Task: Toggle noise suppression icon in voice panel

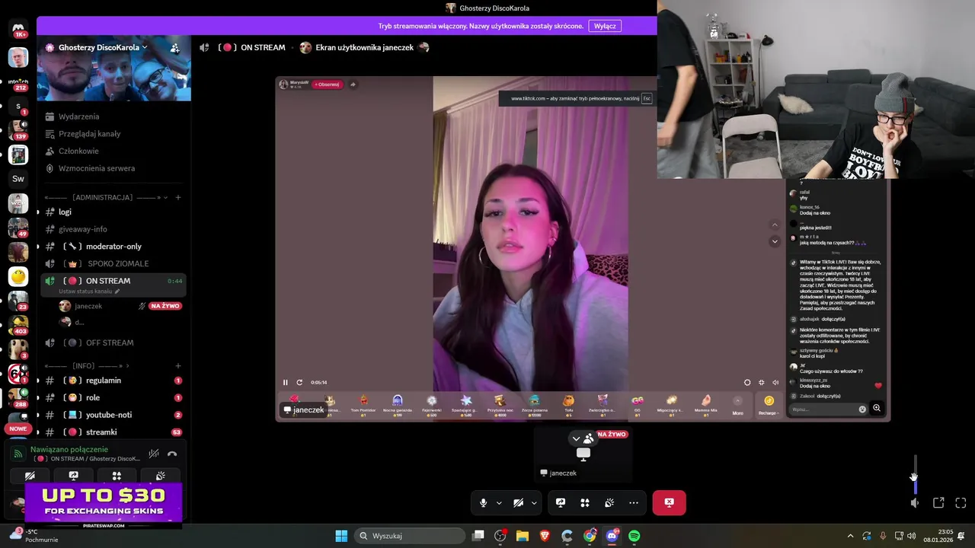Action: [x=154, y=454]
